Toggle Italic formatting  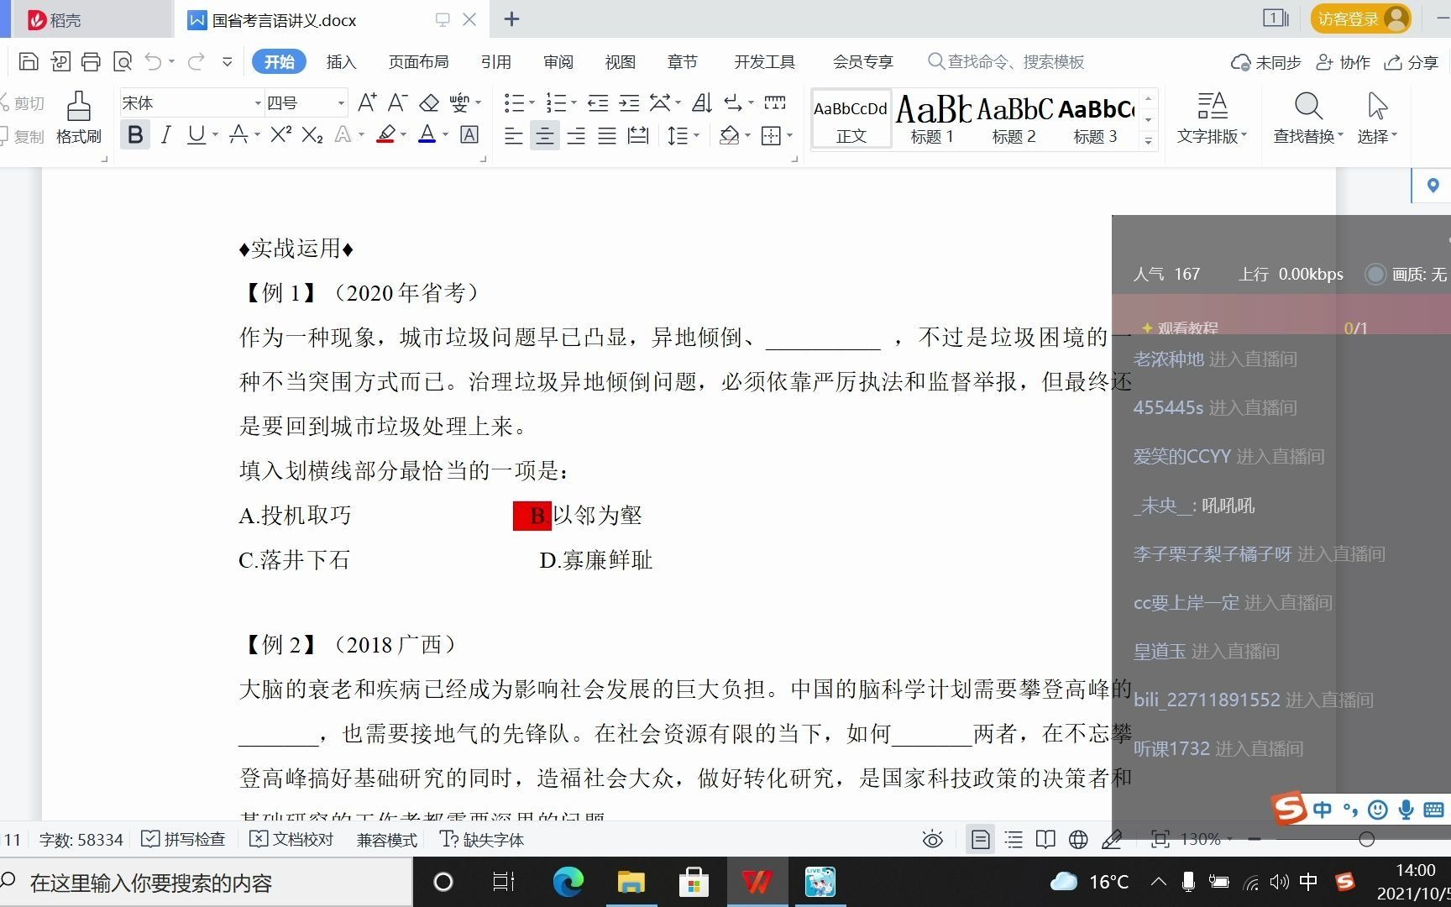click(166, 134)
